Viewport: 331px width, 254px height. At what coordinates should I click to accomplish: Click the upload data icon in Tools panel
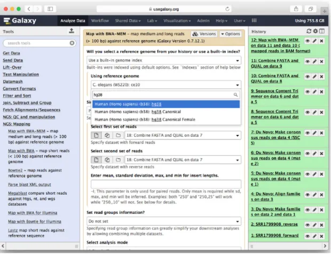pos(72,31)
